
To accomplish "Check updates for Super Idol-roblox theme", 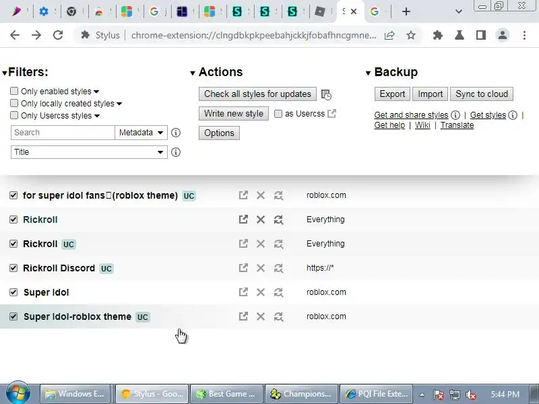I will (x=278, y=316).
